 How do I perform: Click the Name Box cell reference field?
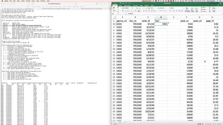pos(115,14)
